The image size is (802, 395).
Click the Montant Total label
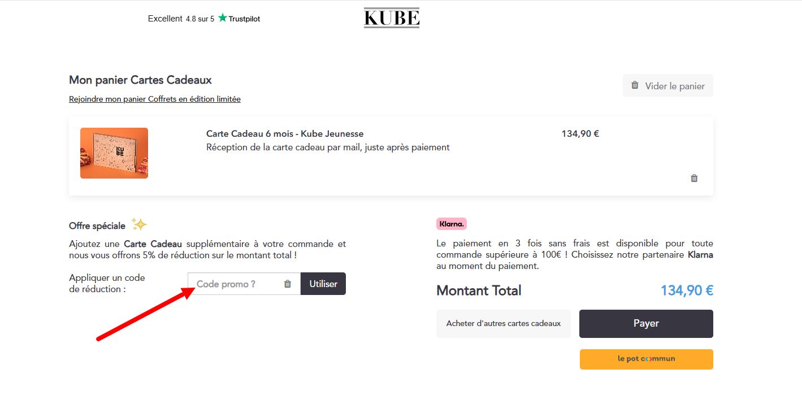tap(479, 290)
